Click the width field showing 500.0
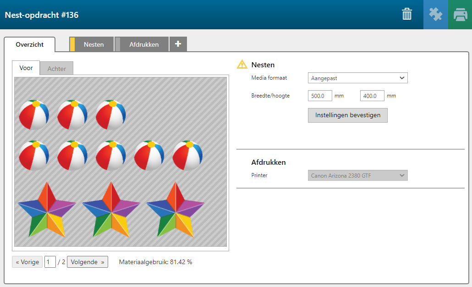 point(319,96)
